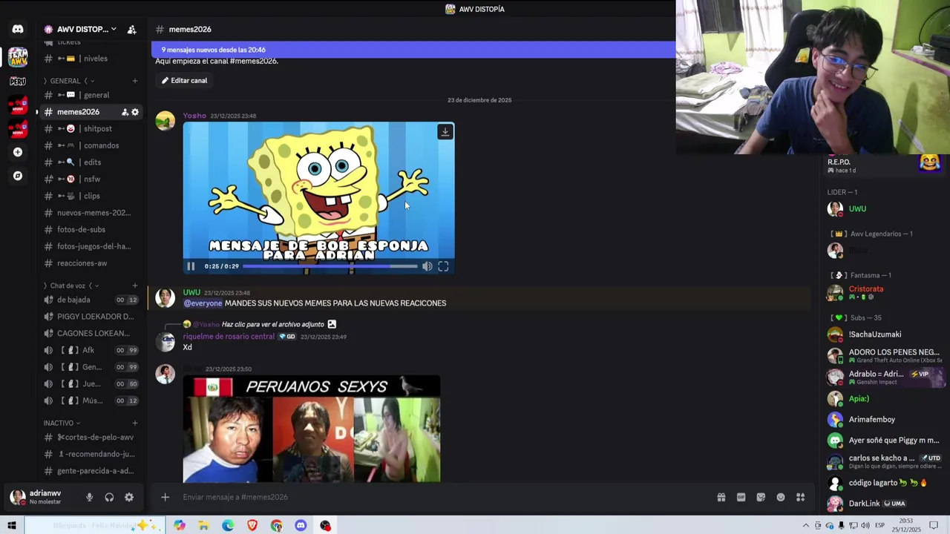The image size is (950, 534).
Task: Click the invite people icon beside server name
Action: (131, 30)
